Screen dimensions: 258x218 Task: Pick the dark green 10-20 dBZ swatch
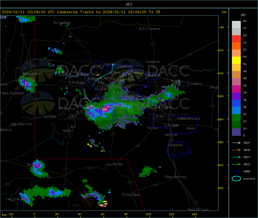point(236,125)
